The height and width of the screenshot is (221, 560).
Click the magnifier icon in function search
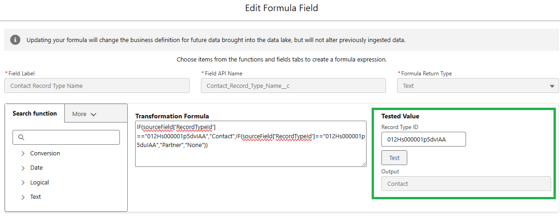(x=21, y=137)
